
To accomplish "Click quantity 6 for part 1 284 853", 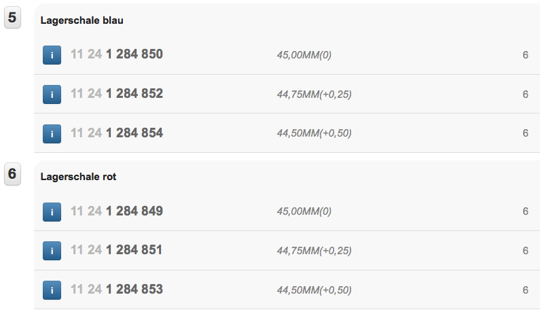I will (x=525, y=290).
